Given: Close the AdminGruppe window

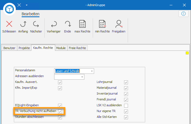Looking at the screenshot, I should pyautogui.click(x=184, y=5).
